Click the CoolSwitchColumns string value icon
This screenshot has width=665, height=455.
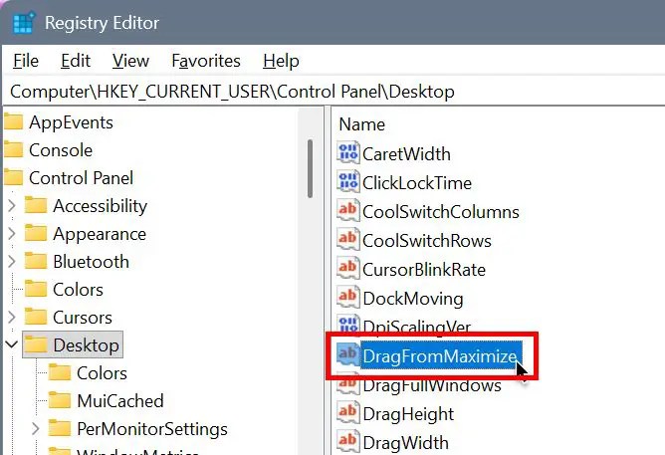(x=348, y=211)
